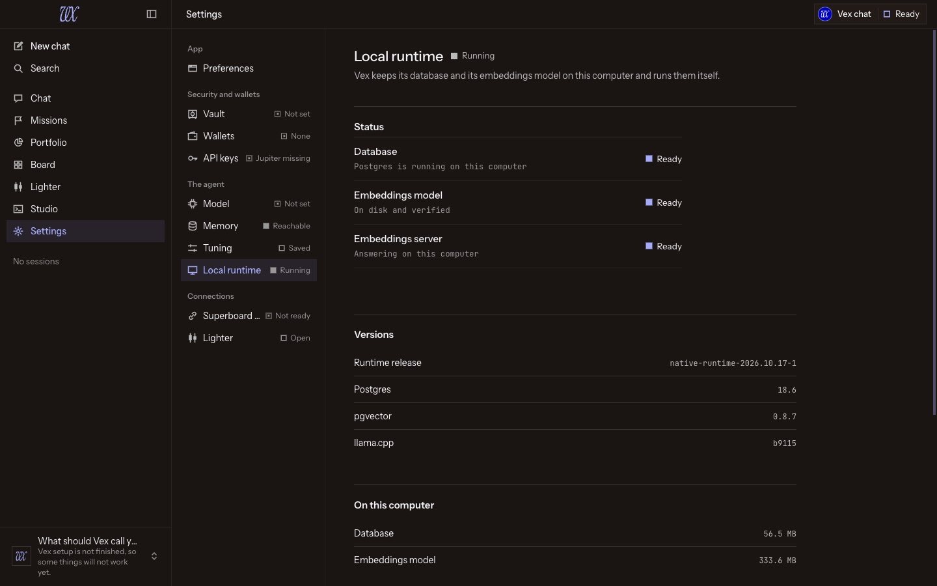Click the Portfolio pie chart icon
This screenshot has width=937, height=586.
coord(18,143)
